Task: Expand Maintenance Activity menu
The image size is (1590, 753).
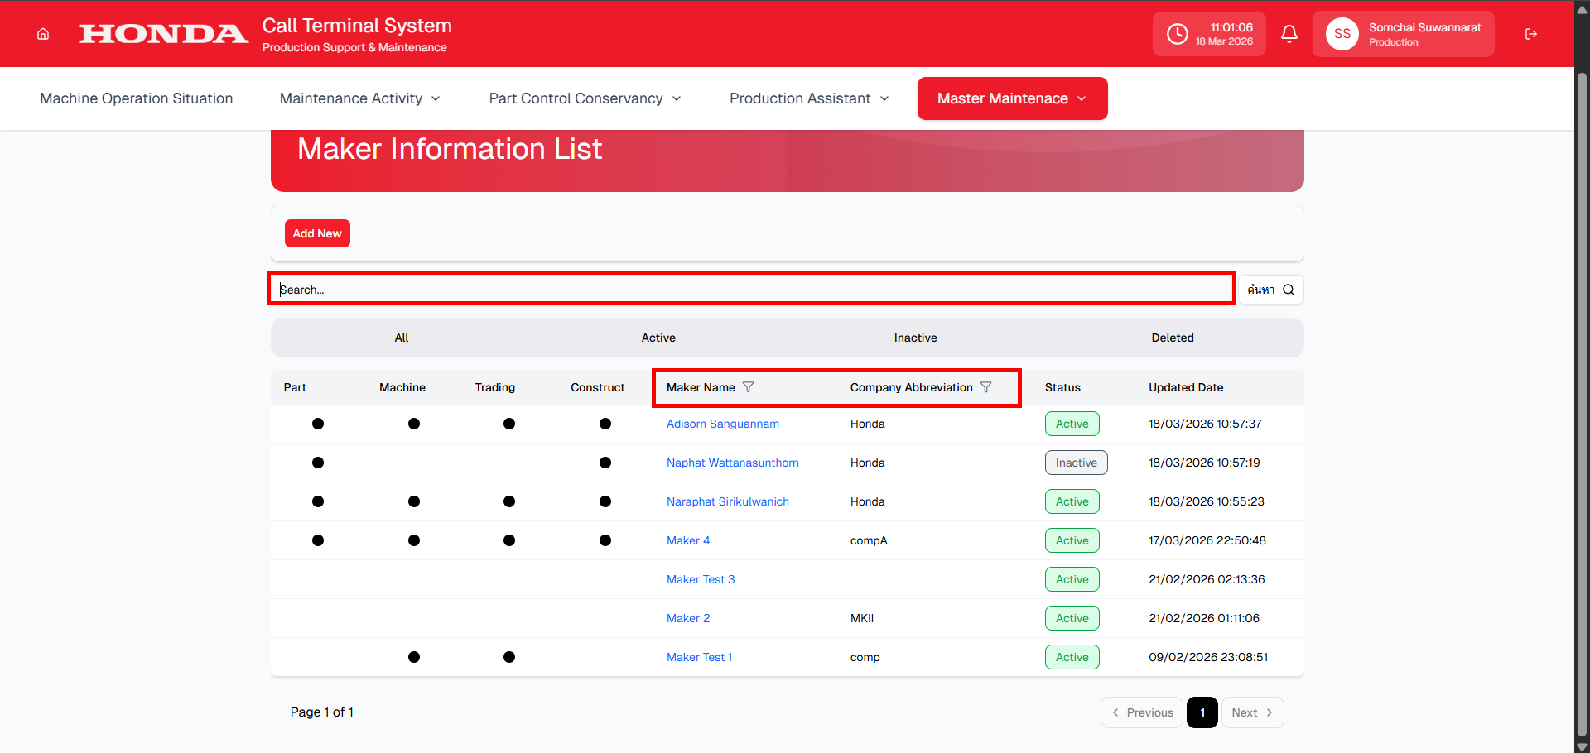Action: coord(359,98)
